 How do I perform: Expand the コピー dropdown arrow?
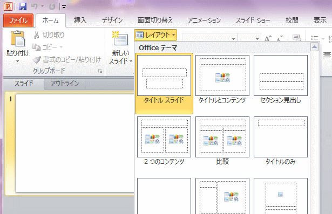click(x=61, y=47)
